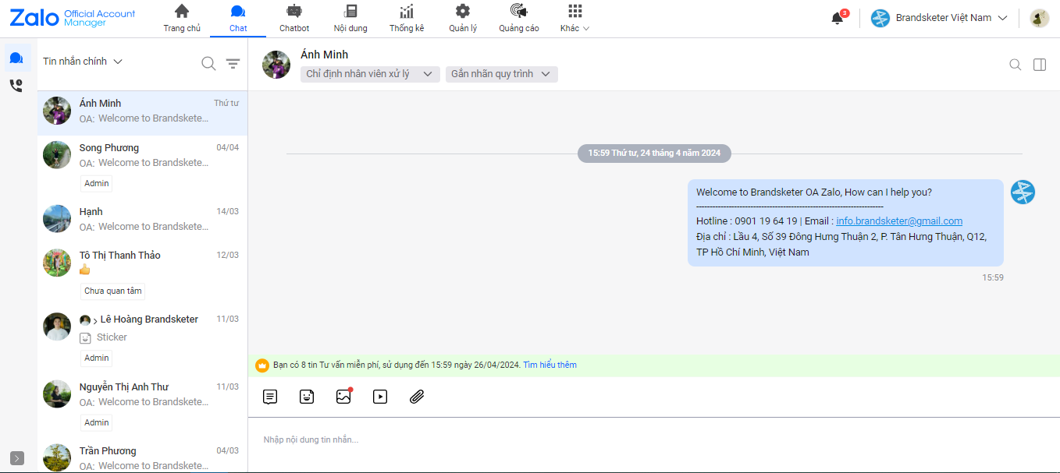Open the Brandsketer Việt Nam account dropdown

940,18
